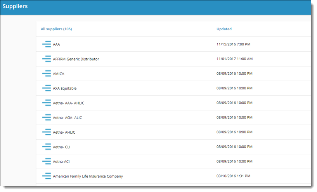The width and height of the screenshot is (317, 192).
Task: Open the Aetna- AAA- AHLIC supplier
Action: tap(69, 103)
